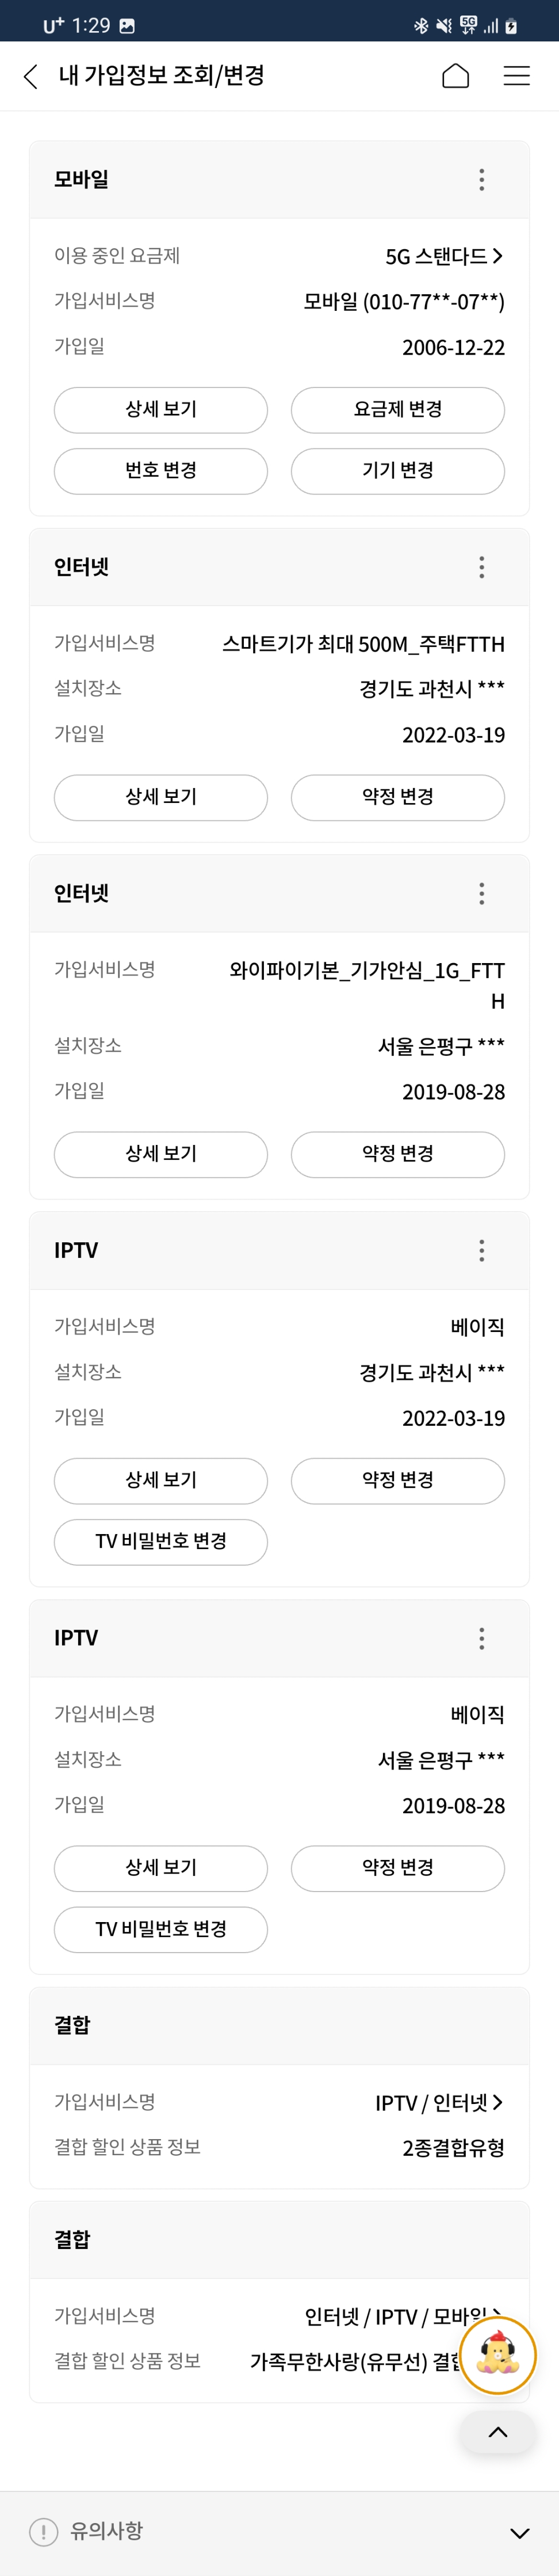Screen dimensions: 559x2576
Task: Tap the chatbot mascot floating icon
Action: pos(497,2355)
